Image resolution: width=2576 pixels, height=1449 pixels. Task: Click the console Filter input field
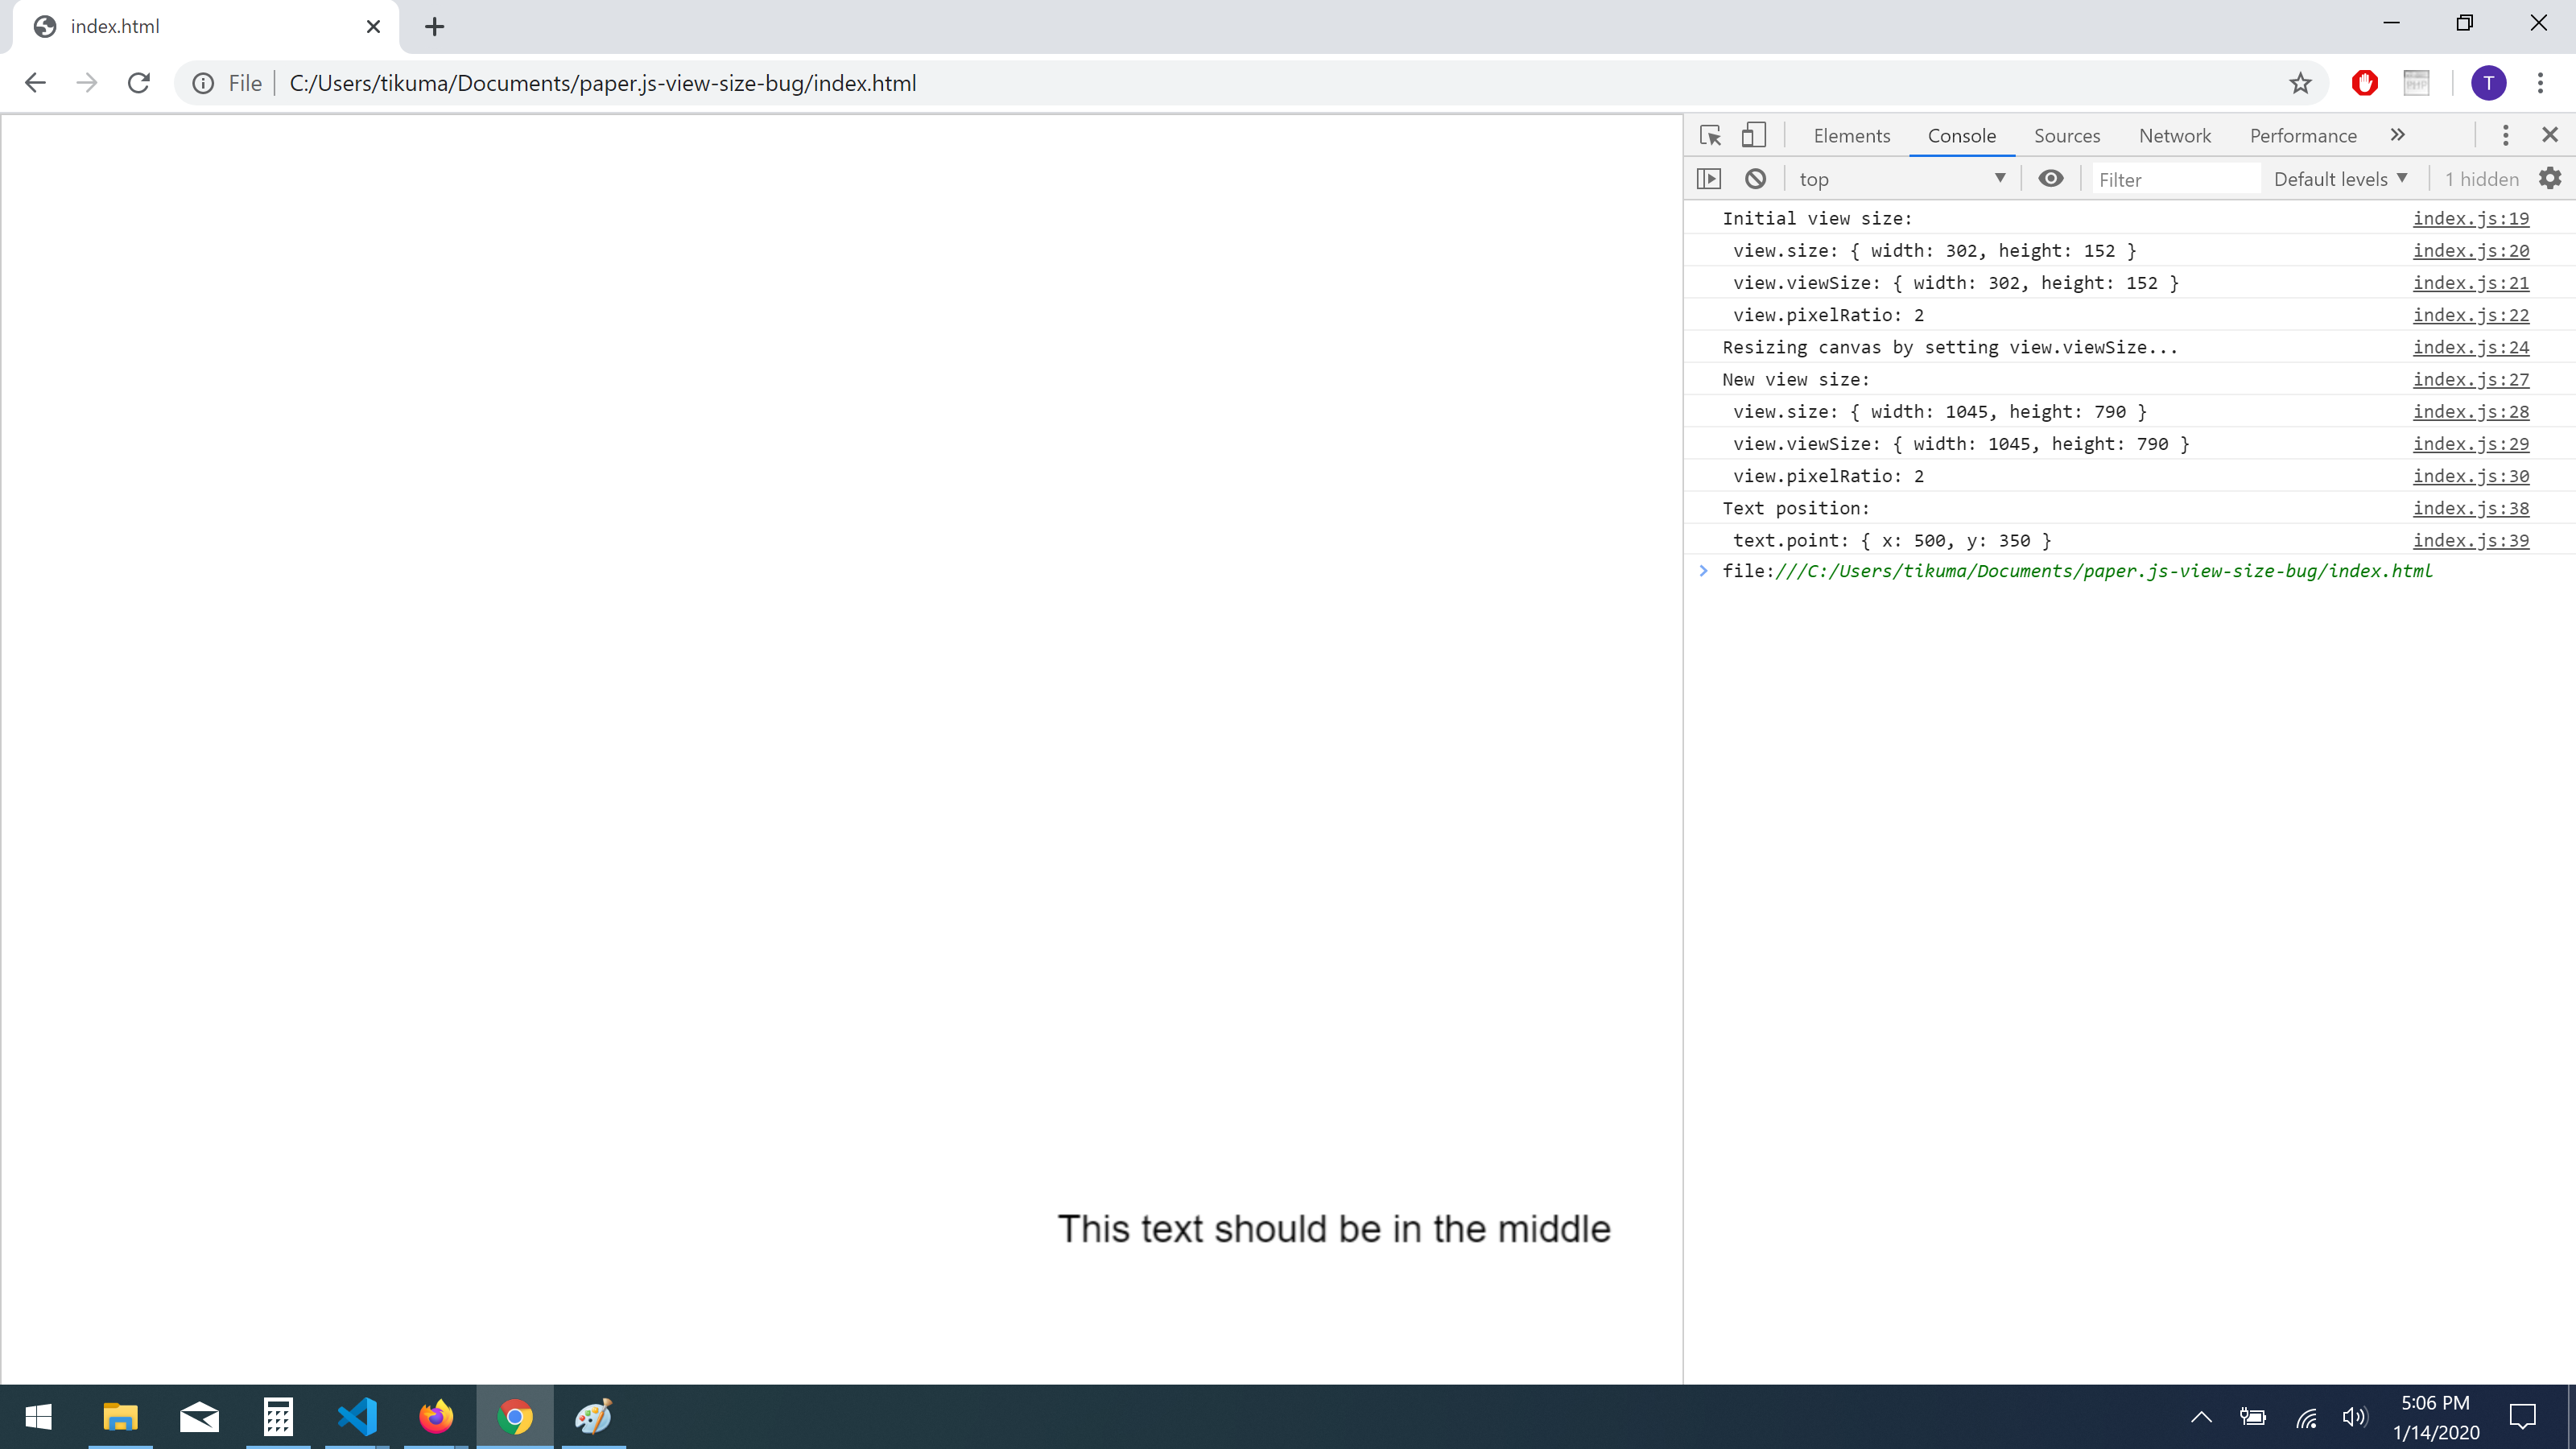click(2174, 180)
